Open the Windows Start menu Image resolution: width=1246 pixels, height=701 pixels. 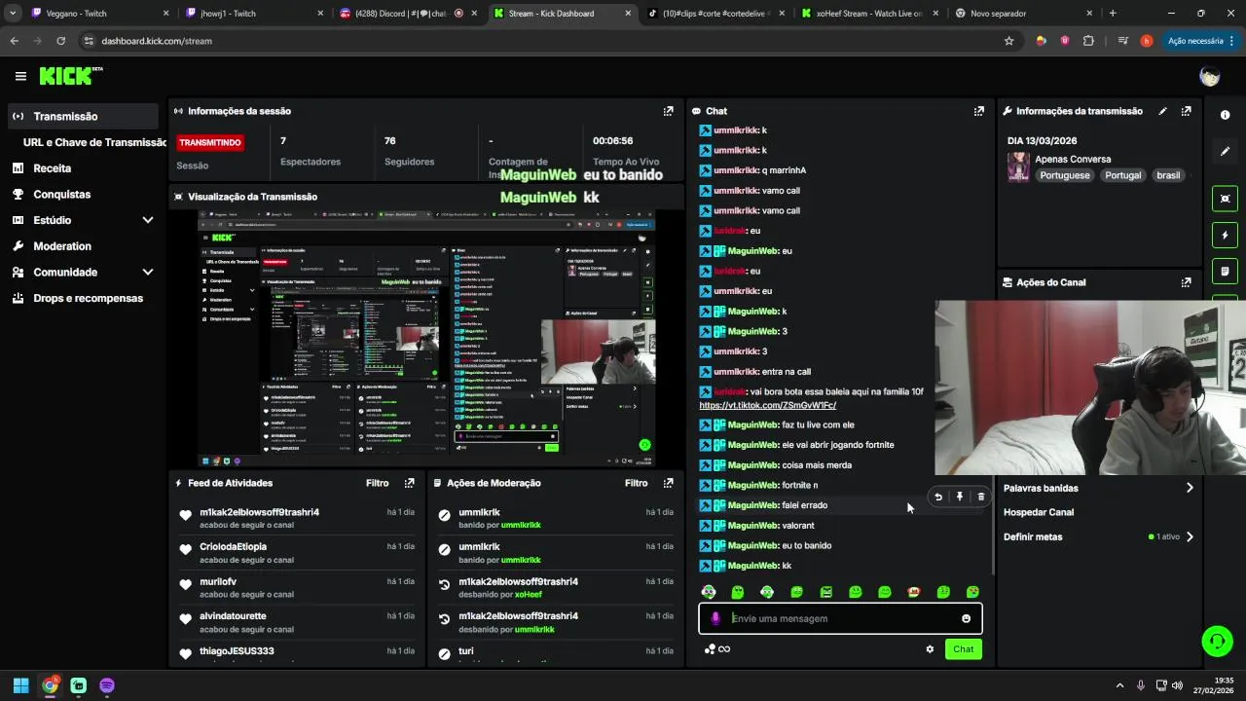pyautogui.click(x=20, y=685)
